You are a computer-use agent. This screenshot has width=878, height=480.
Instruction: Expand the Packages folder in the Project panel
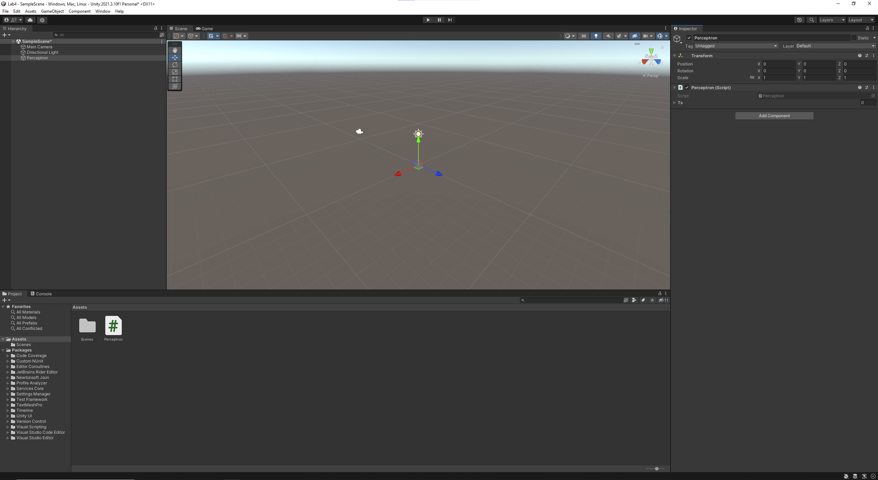(x=3, y=350)
